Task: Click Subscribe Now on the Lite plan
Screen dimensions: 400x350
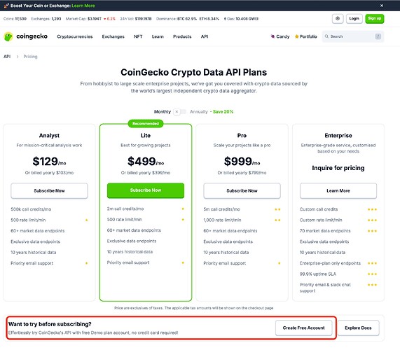Action: [146, 190]
